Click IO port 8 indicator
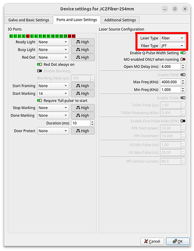Screen dimensions: 194x251 [x=44, y=36]
